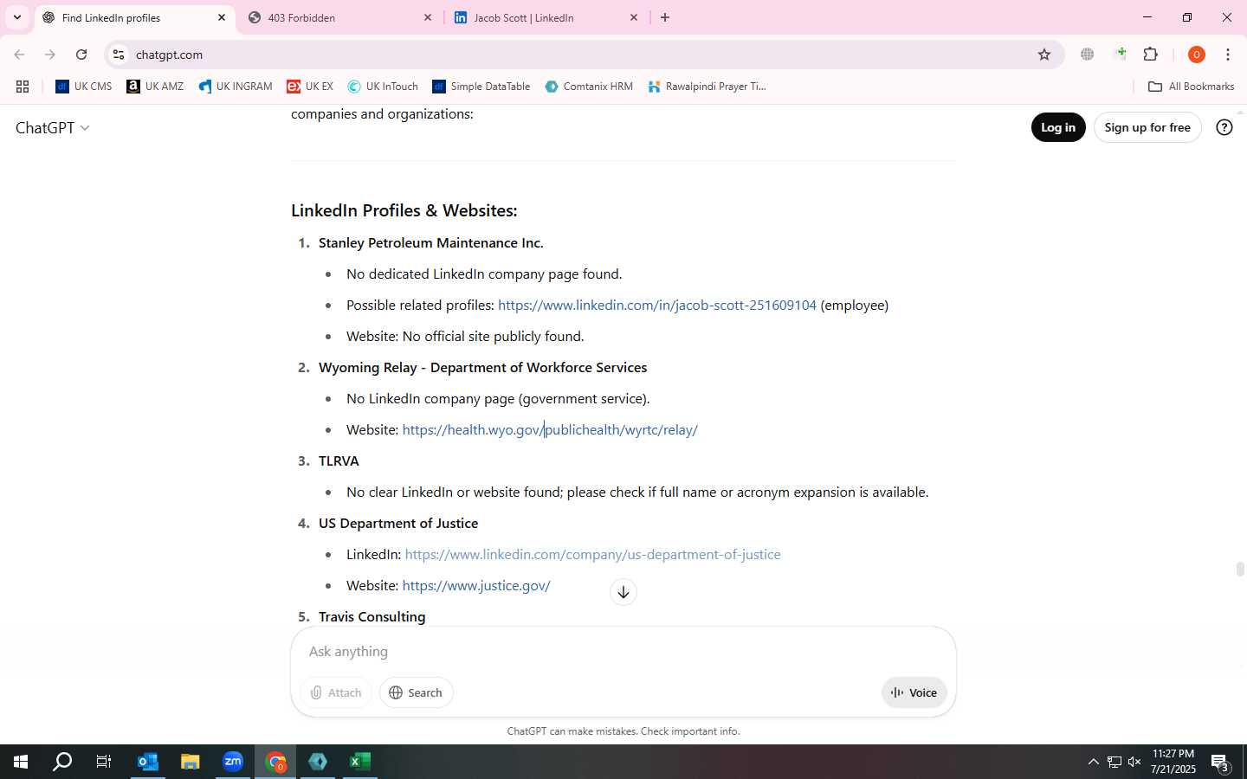The image size is (1247, 779).
Task: Open Comtanix HRM bookmark
Action: (589, 87)
